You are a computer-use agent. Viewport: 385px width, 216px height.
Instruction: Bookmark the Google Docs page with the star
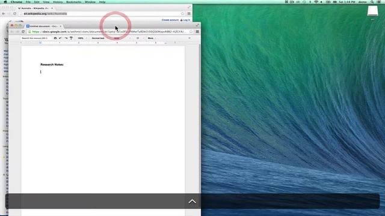tap(191, 32)
